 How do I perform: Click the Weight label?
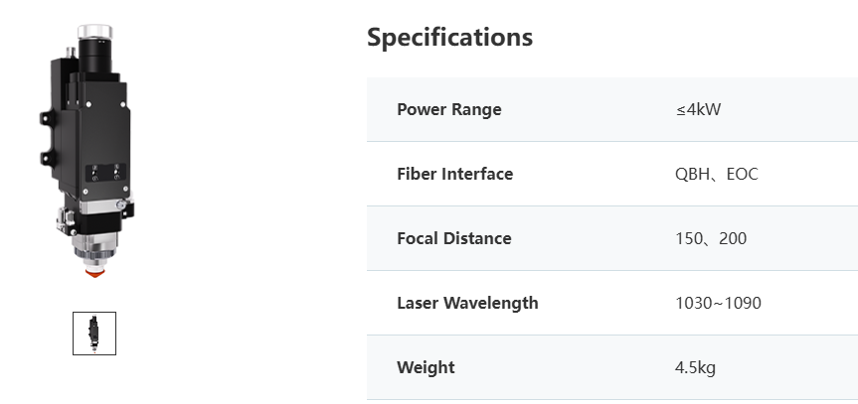[x=426, y=367]
